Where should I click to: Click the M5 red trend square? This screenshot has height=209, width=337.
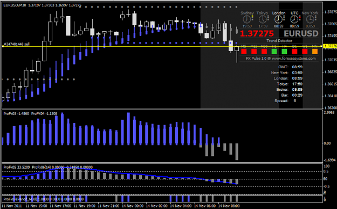click(244, 52)
